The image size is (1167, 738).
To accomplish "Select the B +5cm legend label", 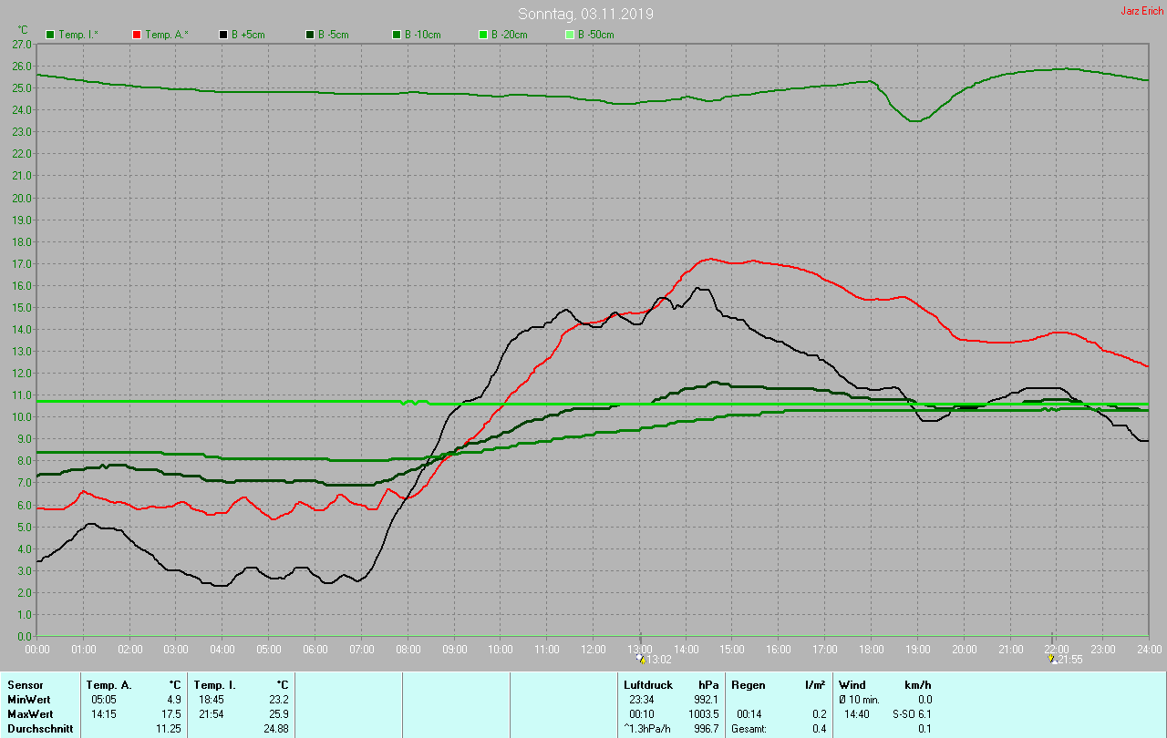I will point(247,35).
